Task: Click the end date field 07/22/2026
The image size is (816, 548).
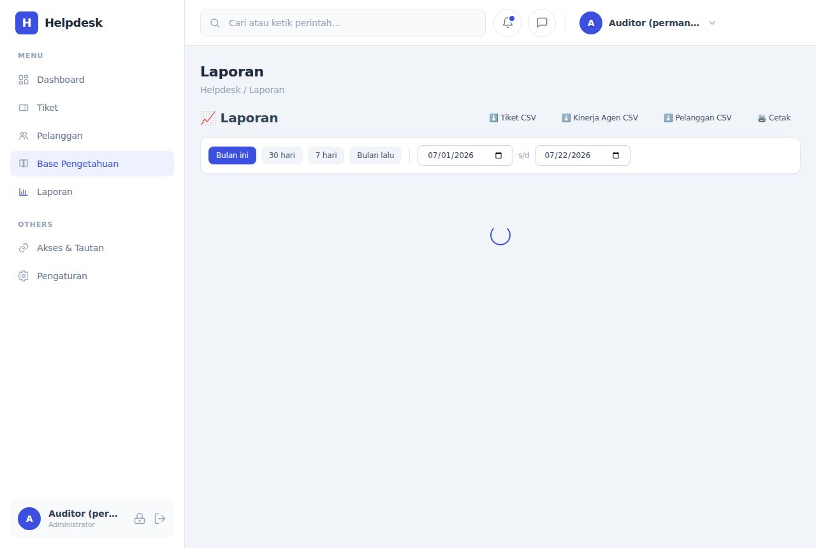Action: click(x=583, y=155)
